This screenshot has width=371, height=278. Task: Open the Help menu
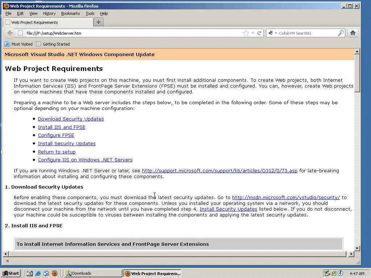tap(104, 13)
